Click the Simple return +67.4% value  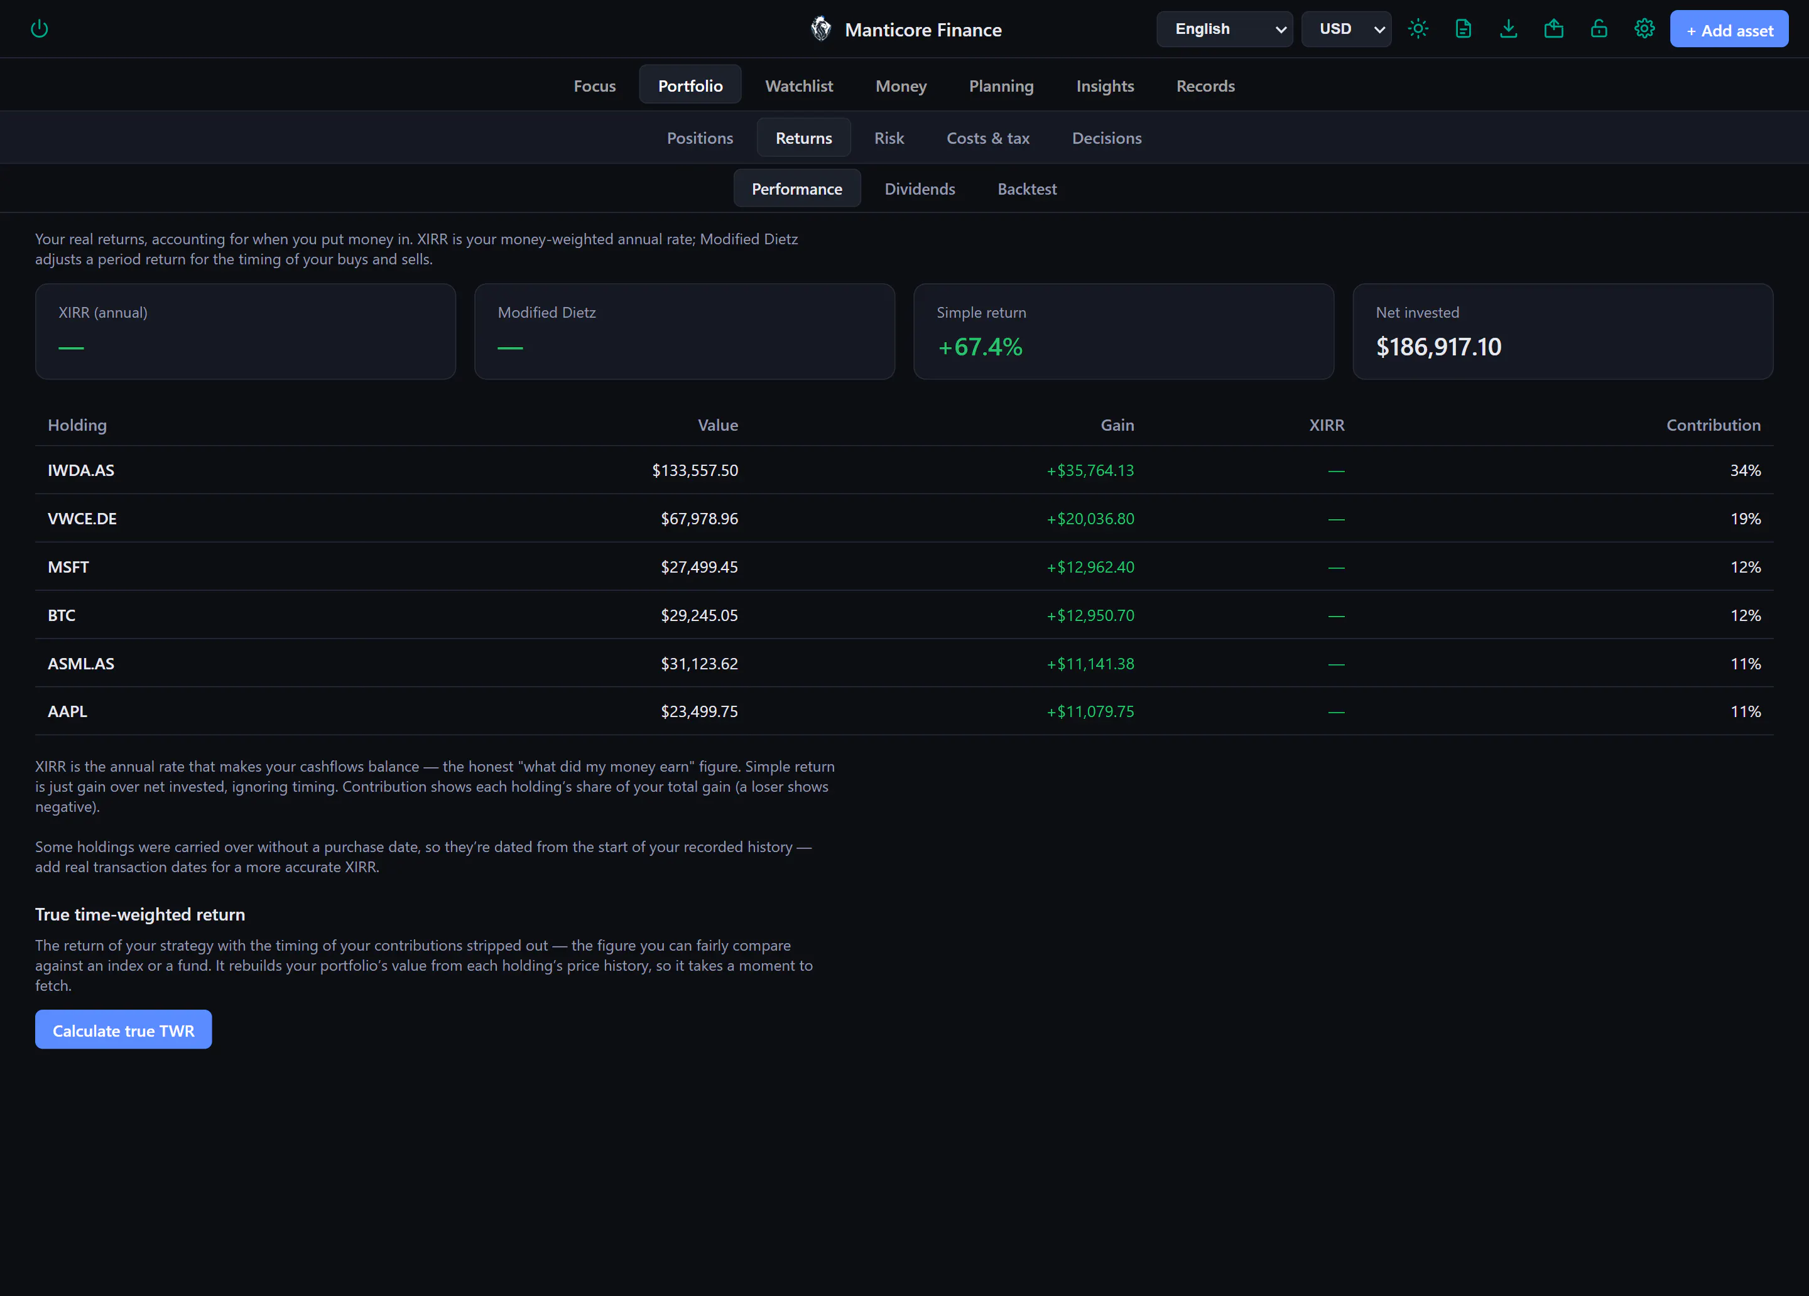979,347
